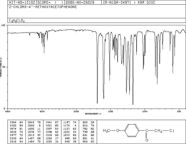Click the 500 label on the x-axis
Viewport: 186px width, 144px height.
click(179, 111)
